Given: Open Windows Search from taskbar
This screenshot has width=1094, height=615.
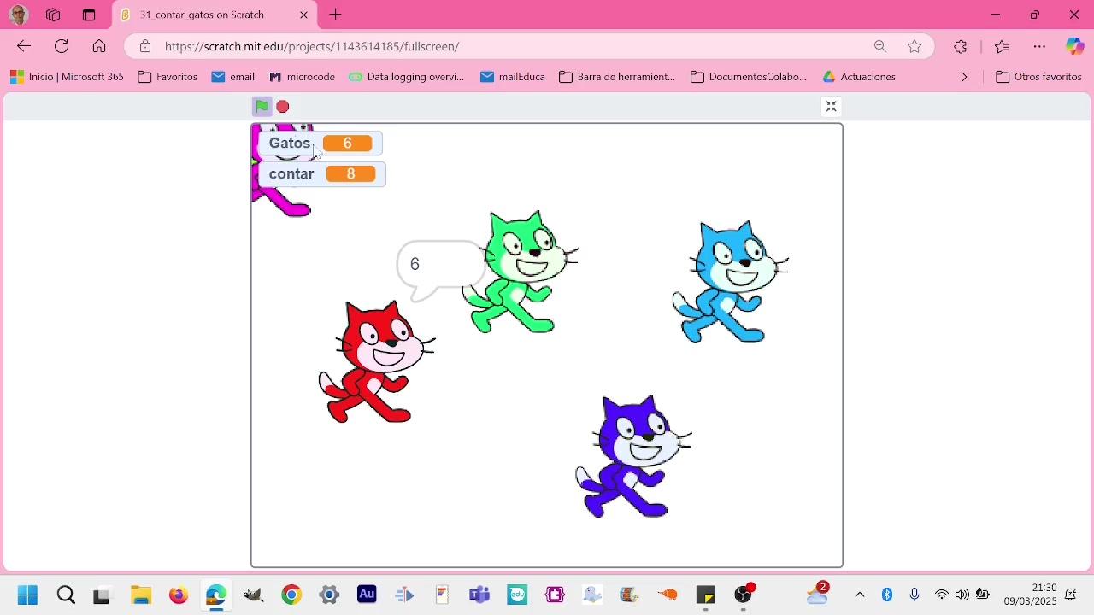Looking at the screenshot, I should coord(66,594).
